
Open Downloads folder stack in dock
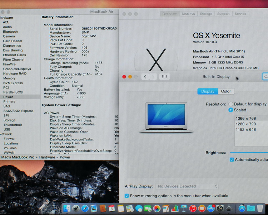(251, 209)
